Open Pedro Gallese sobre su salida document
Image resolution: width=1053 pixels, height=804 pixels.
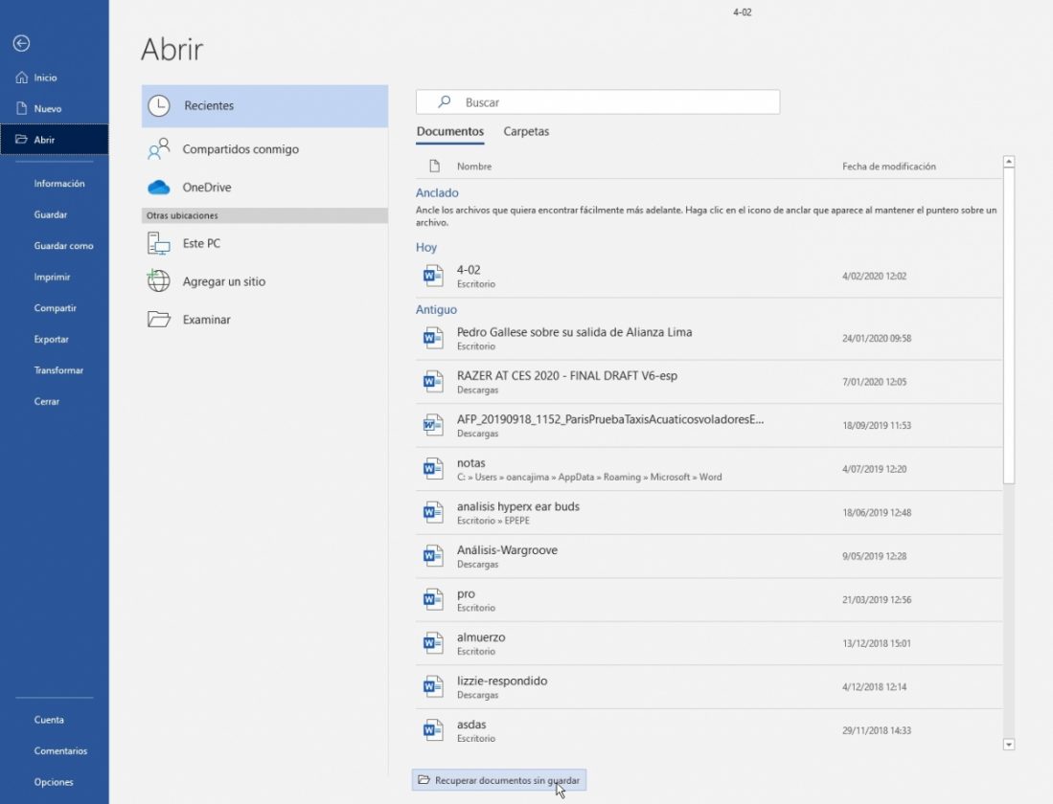click(x=574, y=333)
